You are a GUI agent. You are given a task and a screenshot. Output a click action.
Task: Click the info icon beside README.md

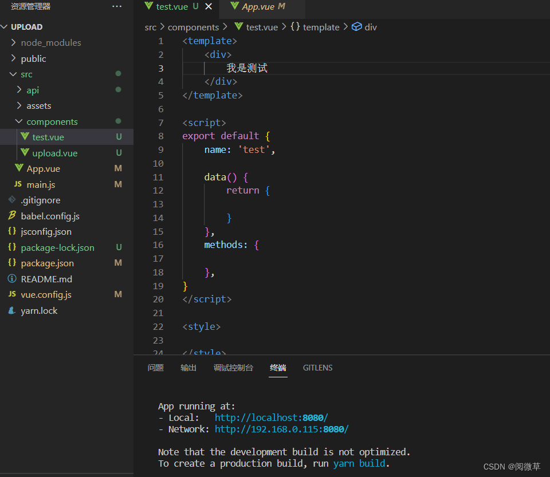(11, 279)
